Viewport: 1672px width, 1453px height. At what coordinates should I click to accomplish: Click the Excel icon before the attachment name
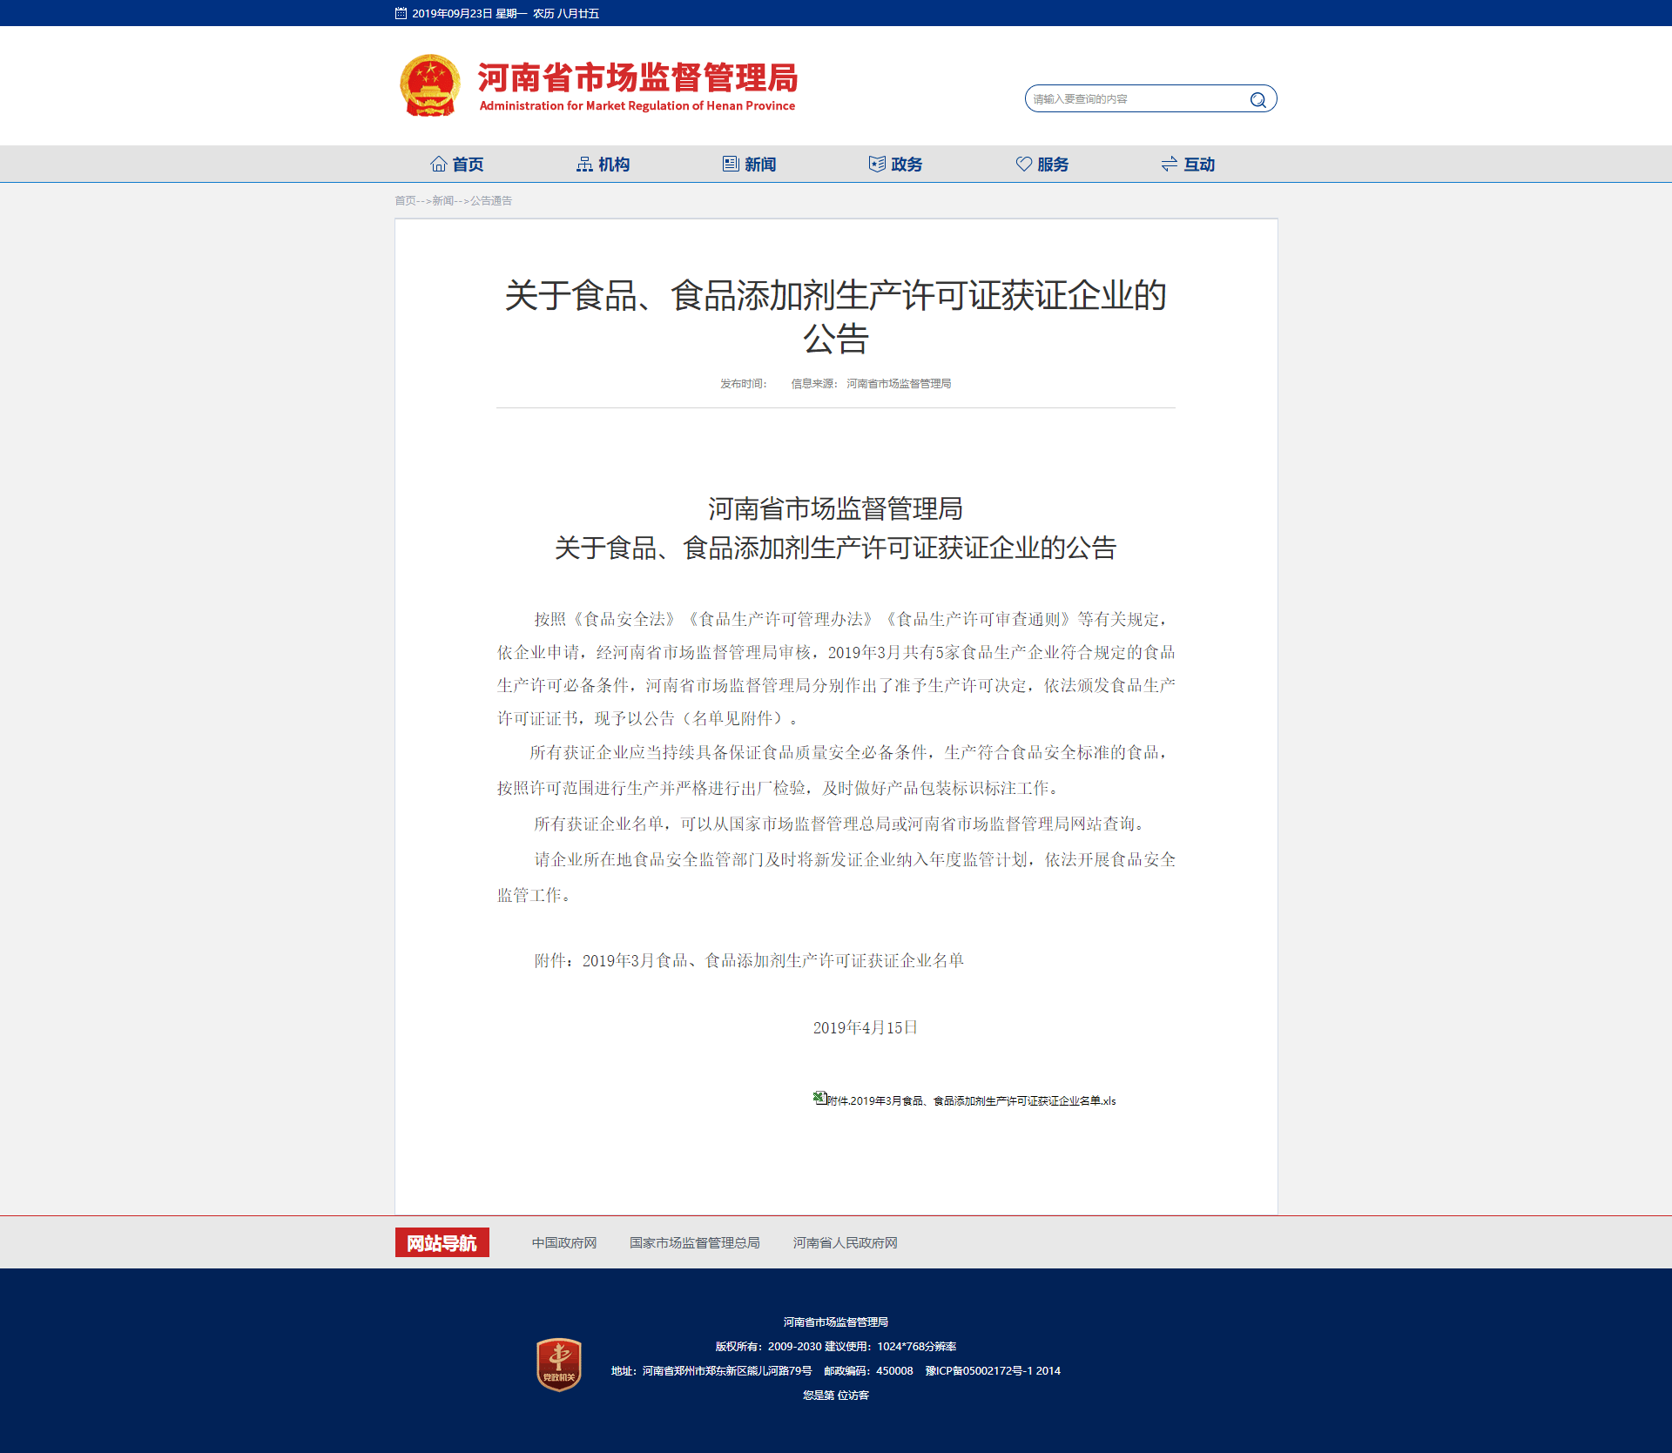coord(819,1098)
